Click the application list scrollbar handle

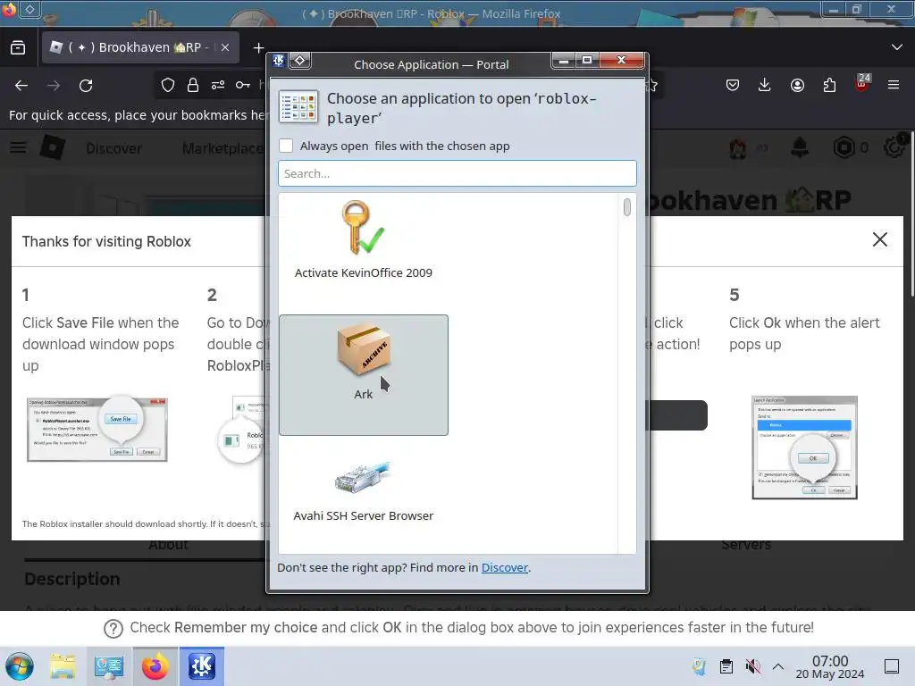click(626, 207)
